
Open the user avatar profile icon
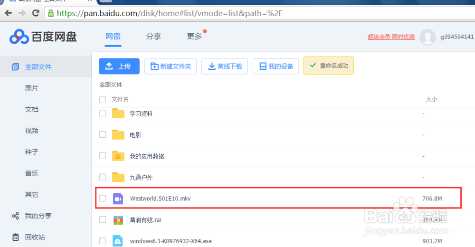pos(427,37)
